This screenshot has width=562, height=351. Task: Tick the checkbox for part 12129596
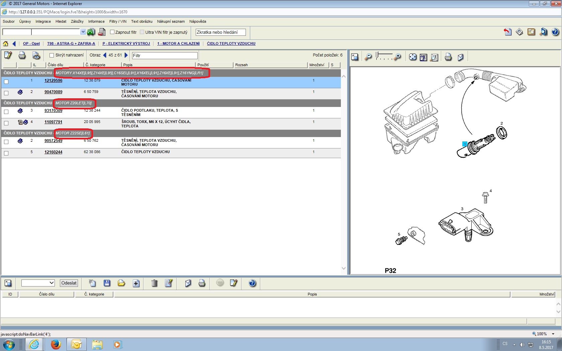(x=6, y=82)
